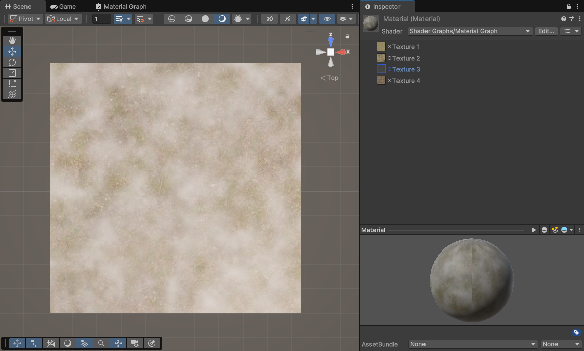Open the Local rotation dropdown
This screenshot has height=351, width=584.
pyautogui.click(x=63, y=19)
